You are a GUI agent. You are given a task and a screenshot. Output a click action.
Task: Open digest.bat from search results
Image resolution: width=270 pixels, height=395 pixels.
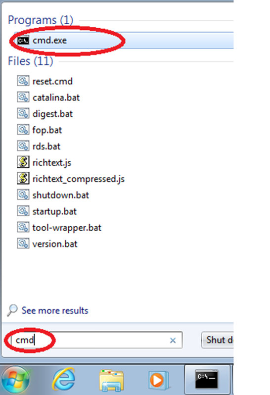coord(52,114)
